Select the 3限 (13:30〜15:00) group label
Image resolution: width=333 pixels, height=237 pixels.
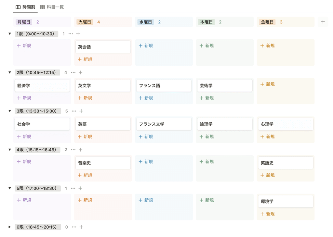coord(38,111)
